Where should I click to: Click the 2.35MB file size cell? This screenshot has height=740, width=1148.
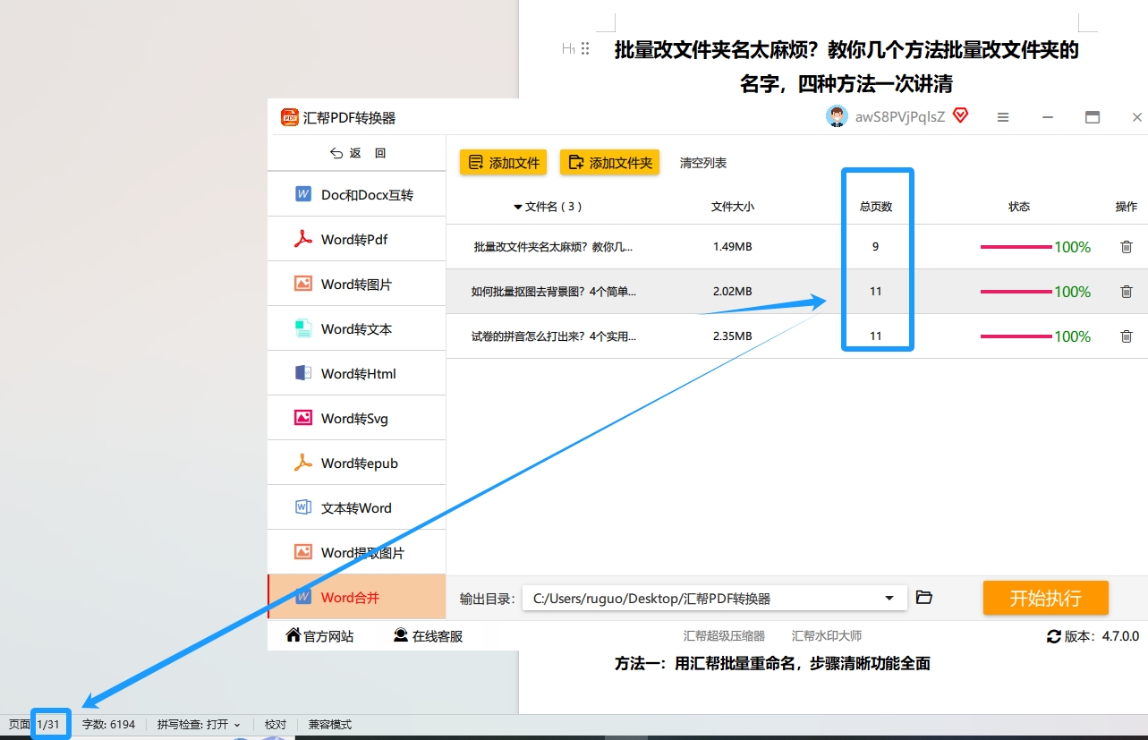(x=733, y=336)
